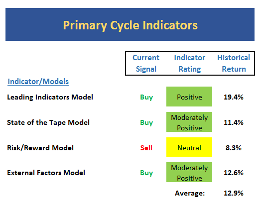Click the red Sell signal text

(x=146, y=148)
